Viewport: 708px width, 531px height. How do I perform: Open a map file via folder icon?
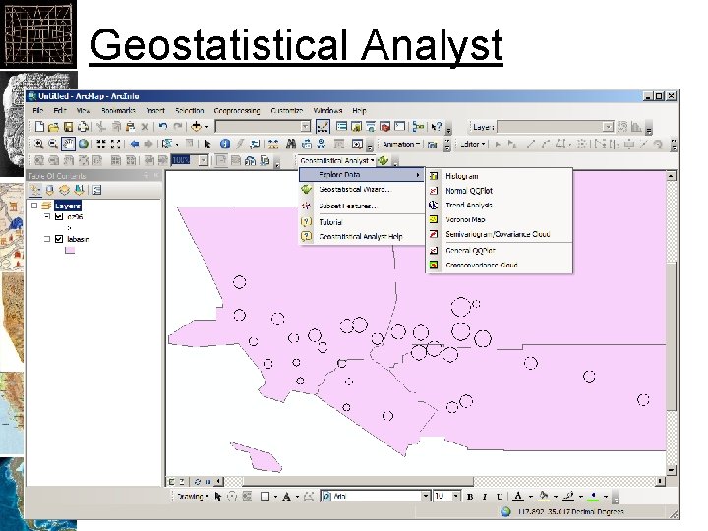coord(53,127)
